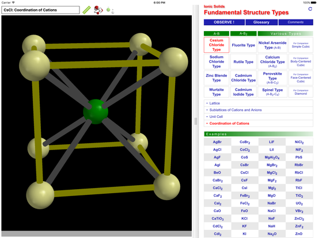
Task: Open the Comments tab
Action: pyautogui.click(x=296, y=22)
